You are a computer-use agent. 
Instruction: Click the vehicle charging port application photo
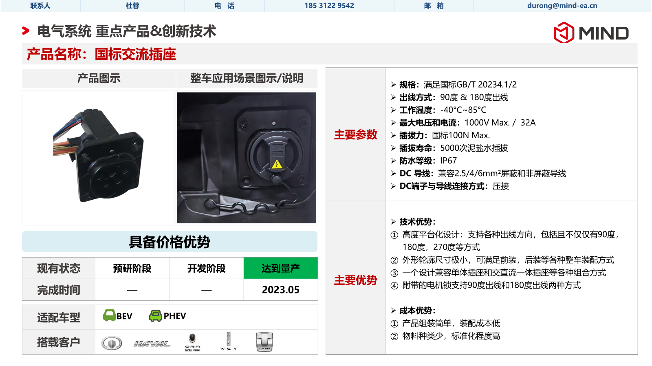247,158
